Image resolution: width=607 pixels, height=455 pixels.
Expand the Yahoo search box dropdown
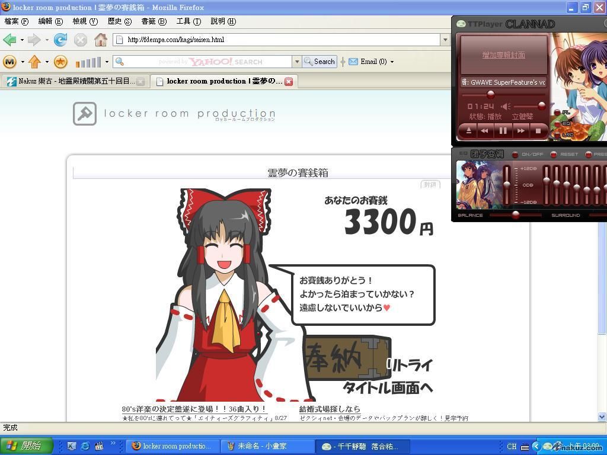(x=297, y=62)
